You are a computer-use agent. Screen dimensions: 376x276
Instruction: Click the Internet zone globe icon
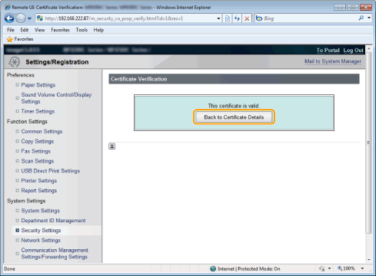tap(213, 268)
